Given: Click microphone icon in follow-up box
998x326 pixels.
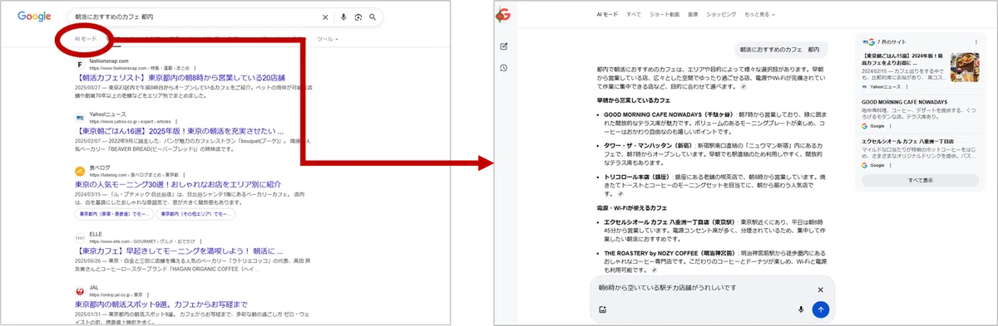Looking at the screenshot, I should pos(800,309).
